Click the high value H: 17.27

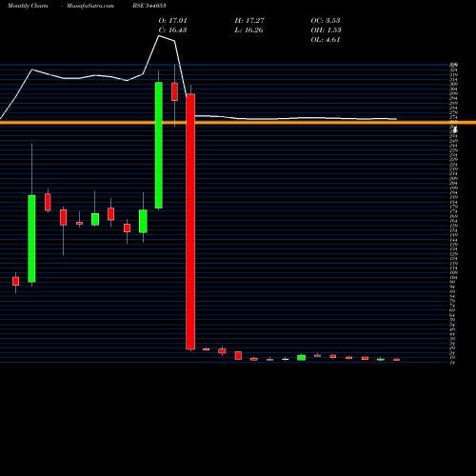(249, 20)
